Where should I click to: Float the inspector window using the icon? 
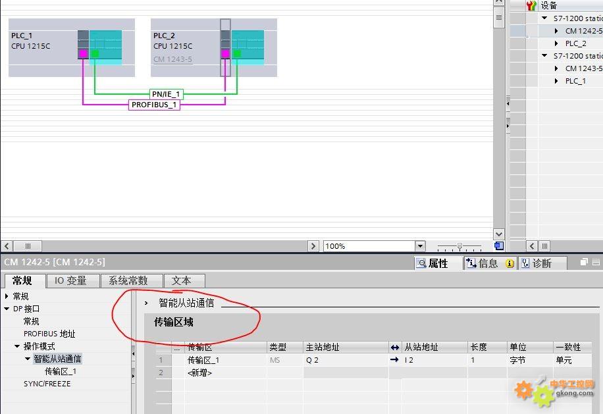584,262
